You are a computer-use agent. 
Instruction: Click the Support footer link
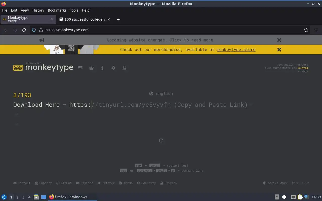coord(43,183)
